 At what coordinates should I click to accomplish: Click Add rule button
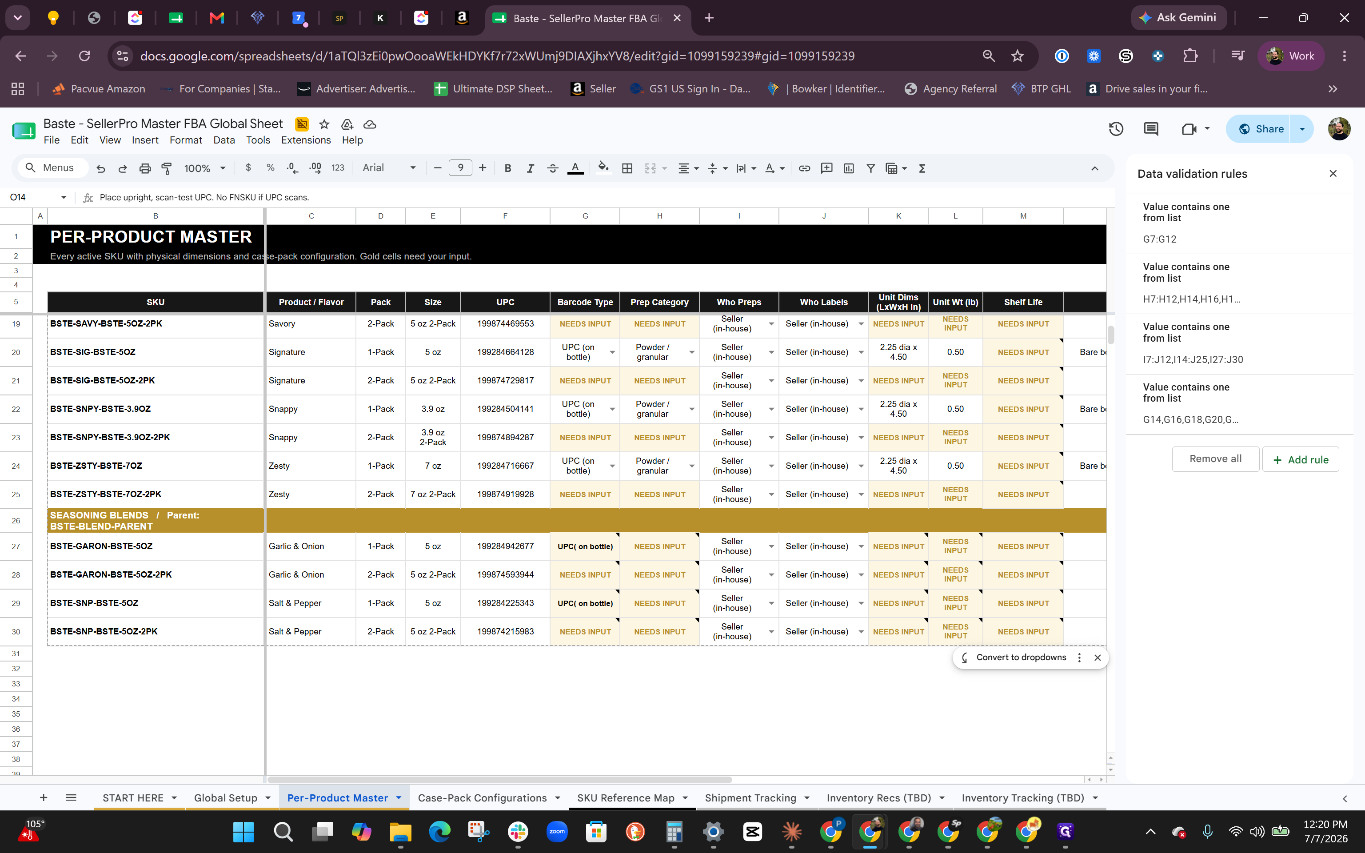point(1300,459)
